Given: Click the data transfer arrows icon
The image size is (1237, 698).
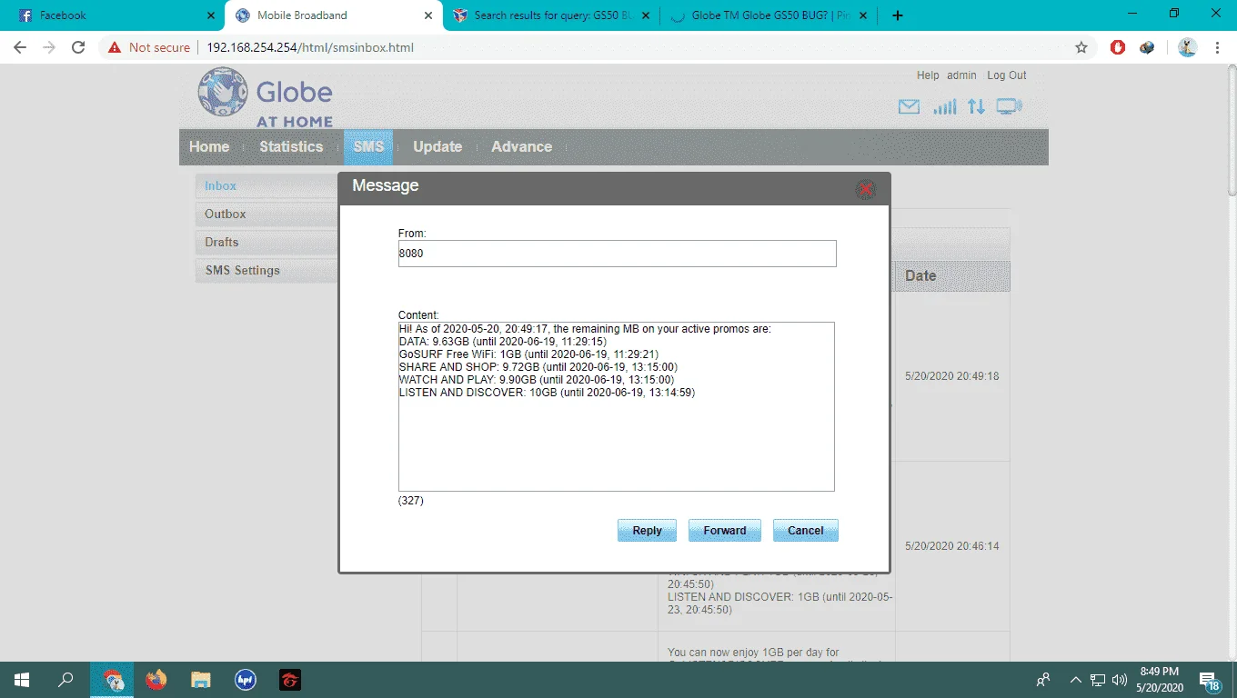Looking at the screenshot, I should click(x=976, y=107).
